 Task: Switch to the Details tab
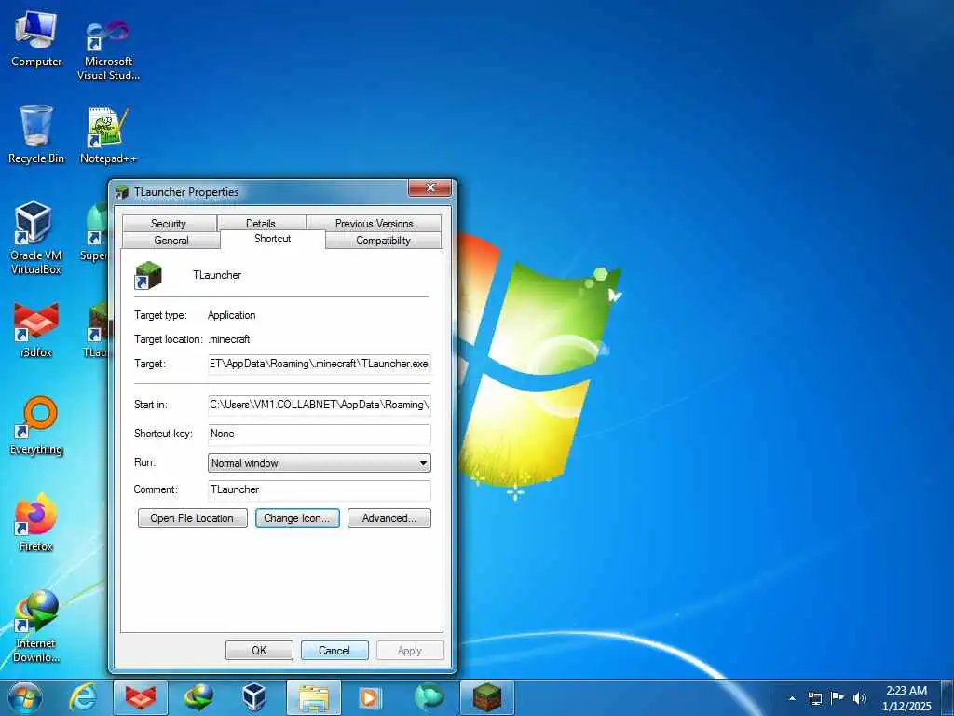261,224
